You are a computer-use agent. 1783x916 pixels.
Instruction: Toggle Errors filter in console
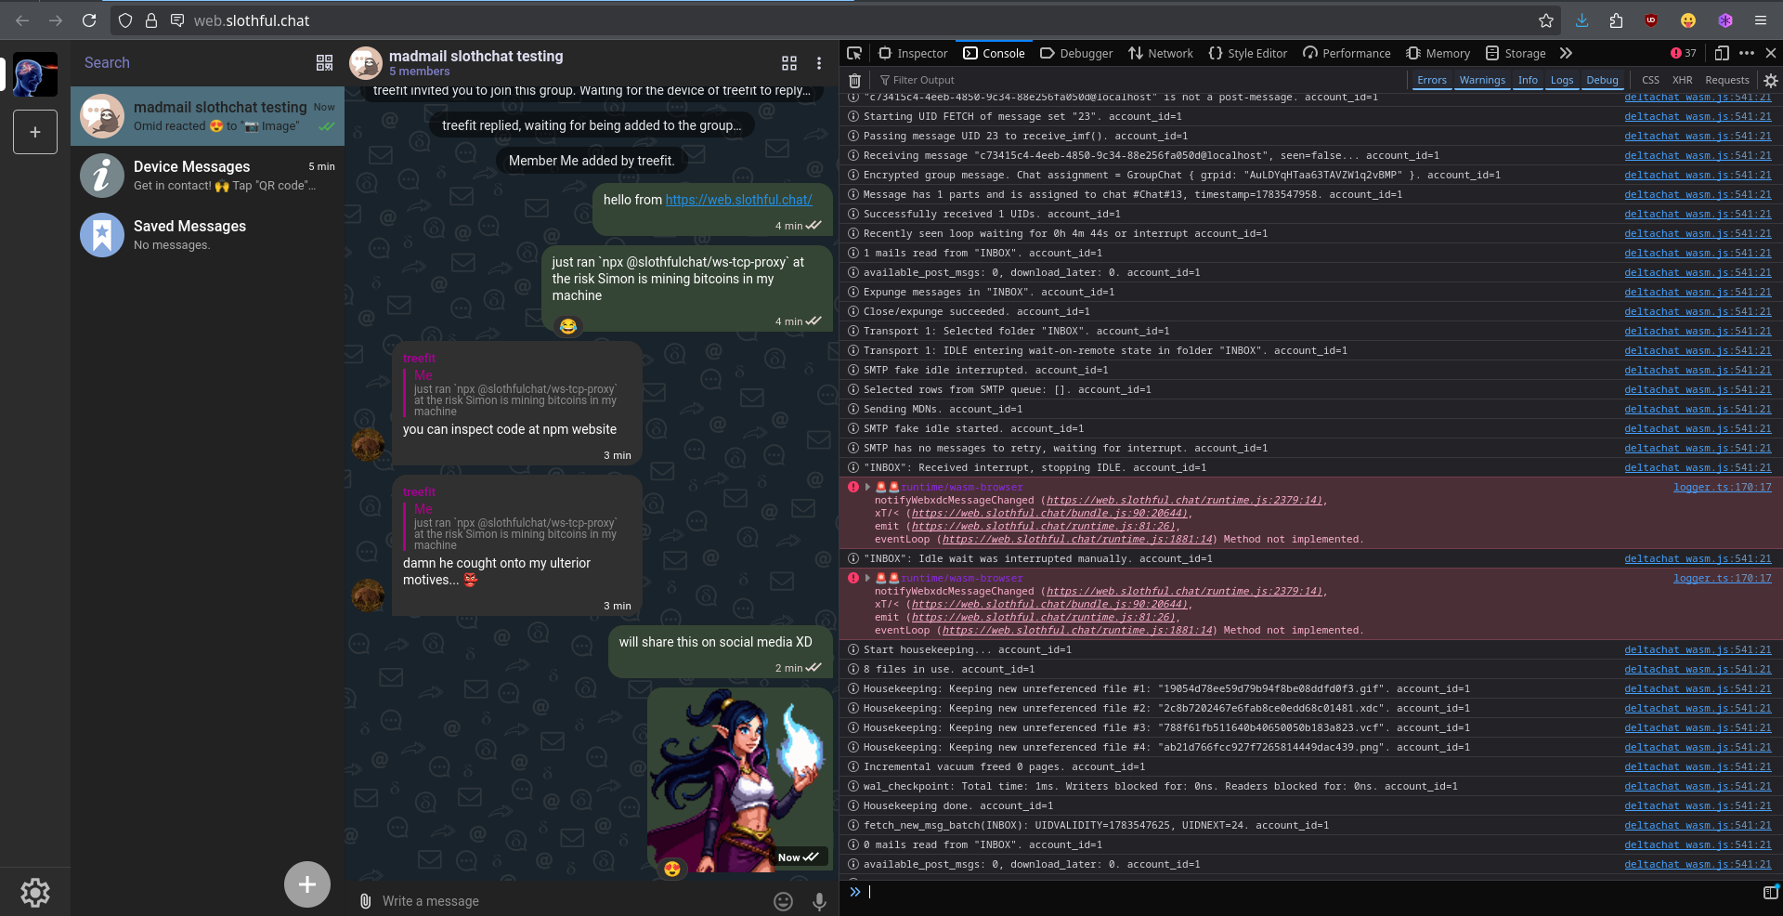point(1432,81)
